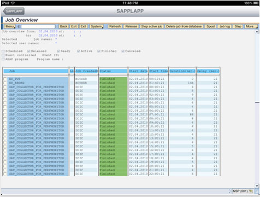
Task: Open the Spool list
Action: (210, 26)
